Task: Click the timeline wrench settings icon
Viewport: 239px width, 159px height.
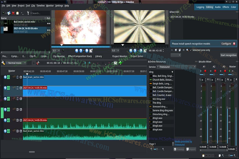Action: [3, 63]
